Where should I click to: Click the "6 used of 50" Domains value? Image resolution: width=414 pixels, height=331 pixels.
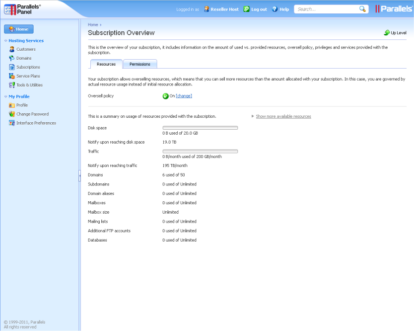tap(173, 175)
